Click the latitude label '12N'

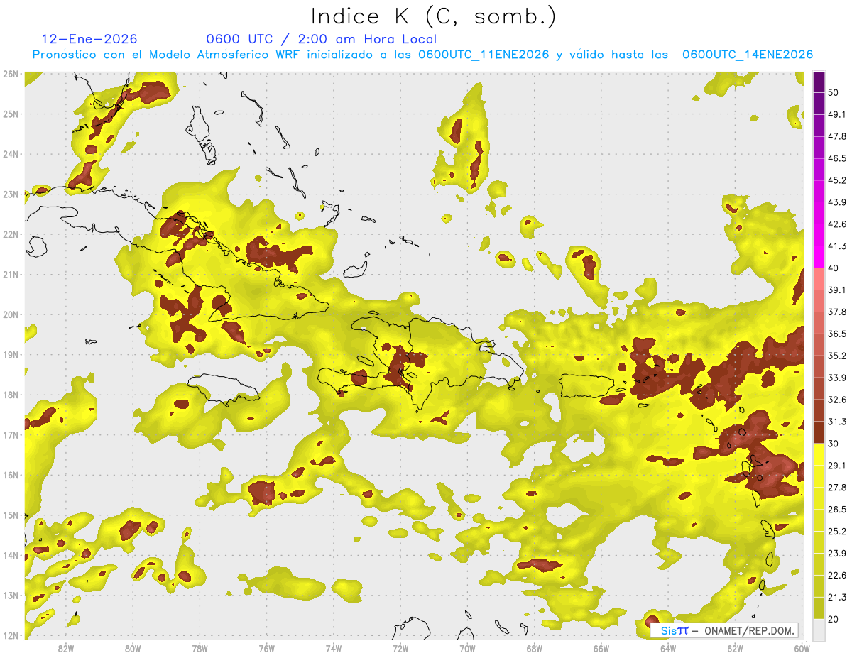tap(11, 635)
